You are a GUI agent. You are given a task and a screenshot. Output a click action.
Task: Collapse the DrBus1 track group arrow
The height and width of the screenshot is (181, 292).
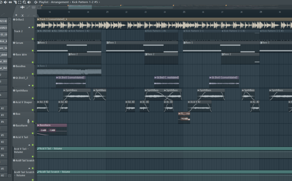pos(29,27)
